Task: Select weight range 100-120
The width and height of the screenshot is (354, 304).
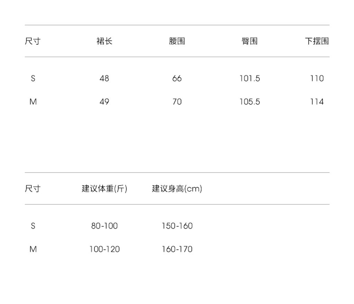Action: (104, 249)
